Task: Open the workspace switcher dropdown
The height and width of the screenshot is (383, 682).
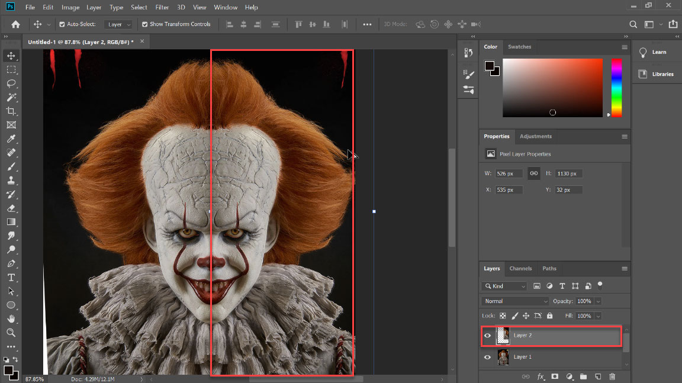Action: pos(652,24)
